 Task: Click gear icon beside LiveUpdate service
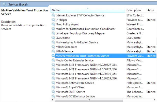(53, 38)
